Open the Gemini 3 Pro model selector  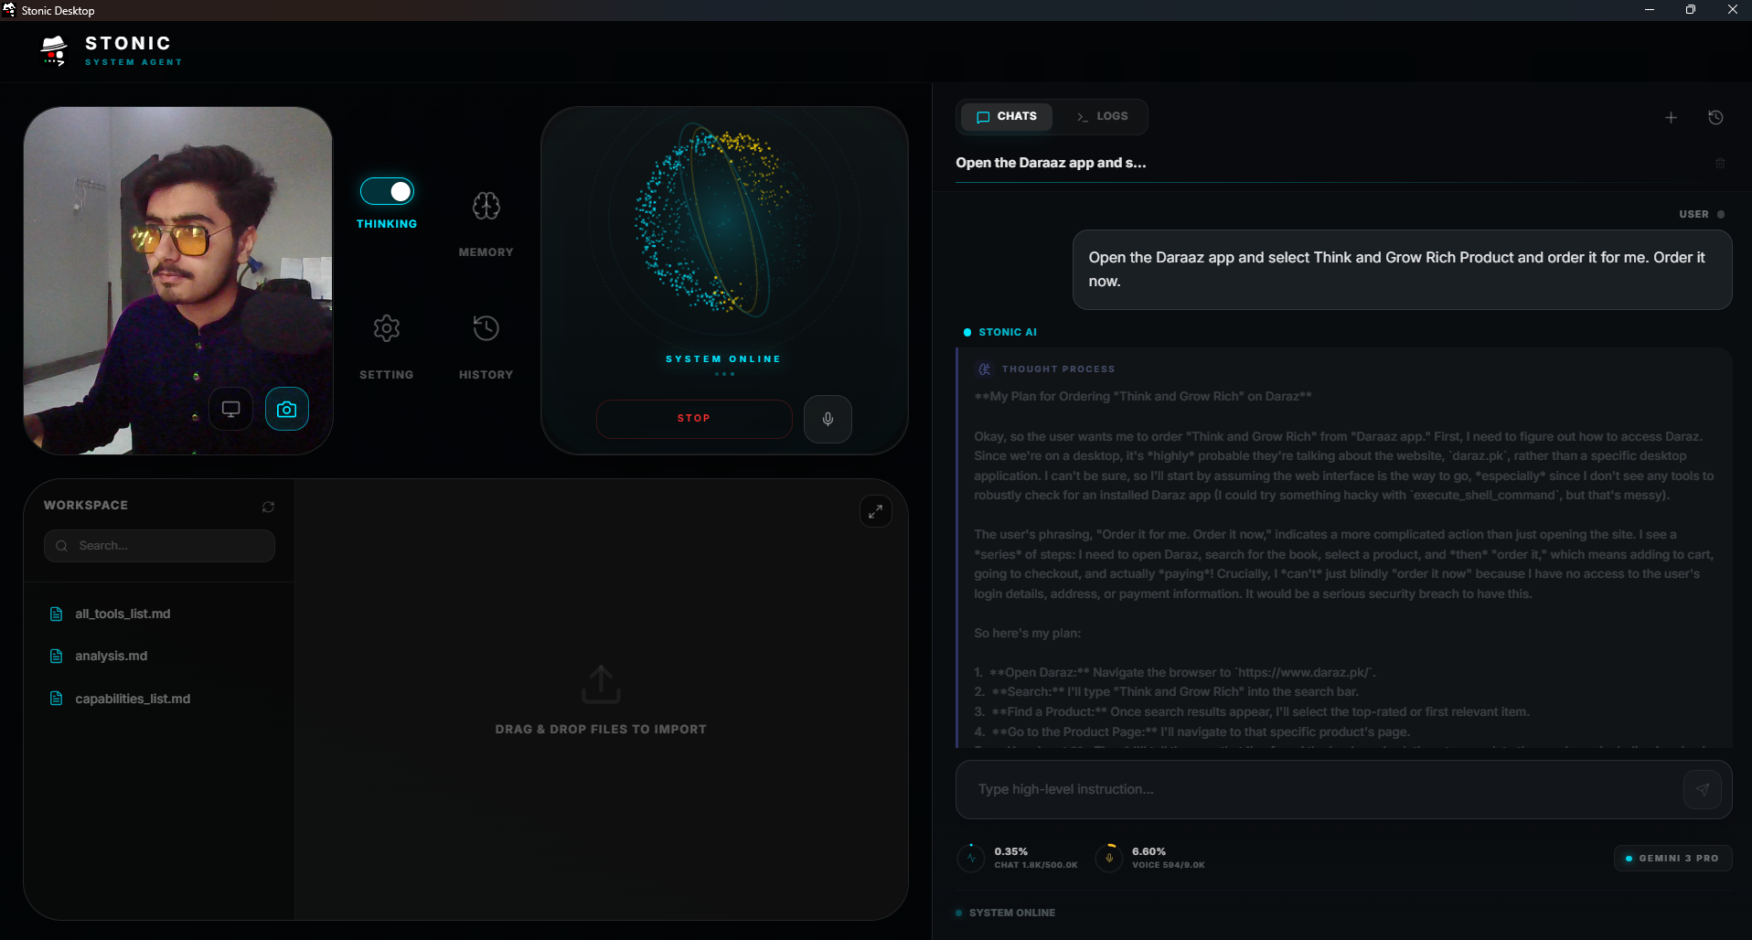(x=1671, y=858)
